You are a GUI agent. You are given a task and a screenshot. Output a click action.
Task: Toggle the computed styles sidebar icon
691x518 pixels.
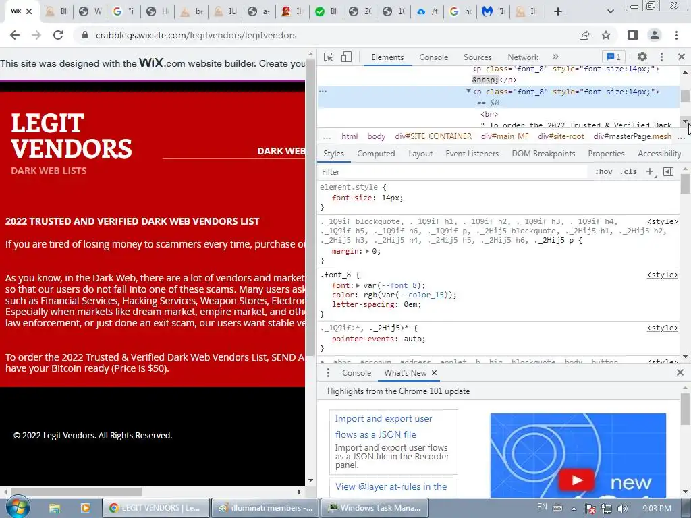click(x=668, y=172)
